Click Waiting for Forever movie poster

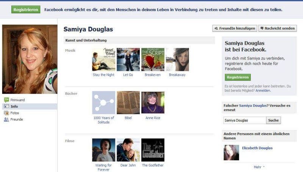coord(103,150)
